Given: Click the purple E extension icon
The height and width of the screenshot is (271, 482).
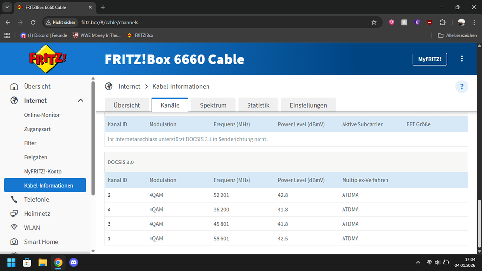Looking at the screenshot, I should point(417,22).
